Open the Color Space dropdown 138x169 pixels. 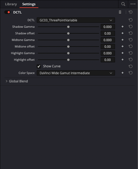click(x=76, y=73)
